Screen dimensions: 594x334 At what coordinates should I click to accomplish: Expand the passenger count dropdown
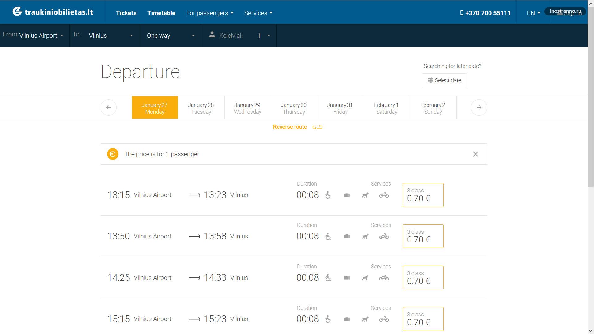tap(264, 36)
